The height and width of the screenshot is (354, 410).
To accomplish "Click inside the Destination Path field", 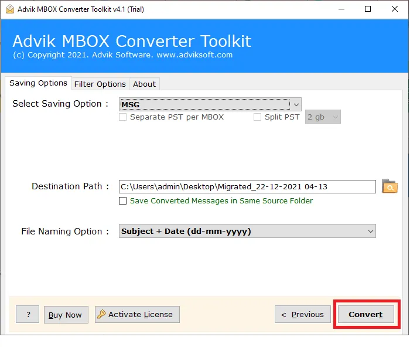I will click(x=247, y=186).
